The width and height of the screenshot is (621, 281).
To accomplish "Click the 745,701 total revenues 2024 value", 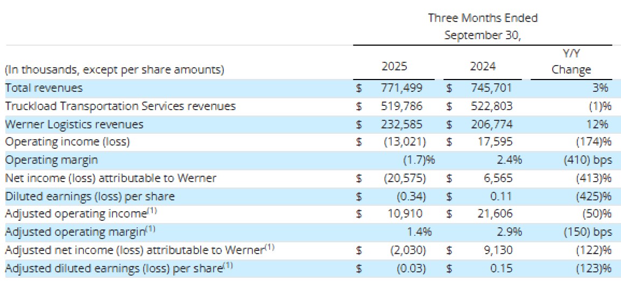I will tap(491, 88).
